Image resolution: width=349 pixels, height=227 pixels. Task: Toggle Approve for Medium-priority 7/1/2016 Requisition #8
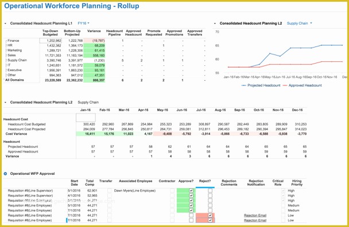[191, 210]
